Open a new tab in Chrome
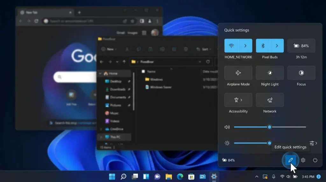Viewport: 326px width, 182px height. [79, 12]
